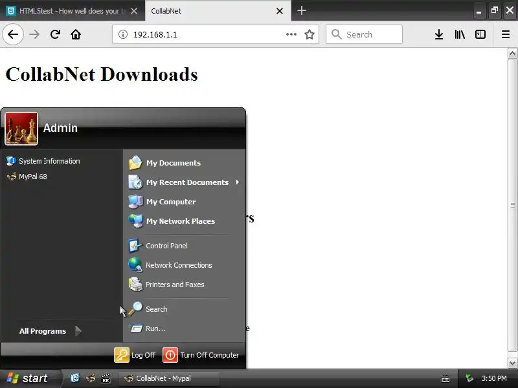Open the page actions three-dot menu
Viewport: 518px width, 388px height.
(291, 34)
